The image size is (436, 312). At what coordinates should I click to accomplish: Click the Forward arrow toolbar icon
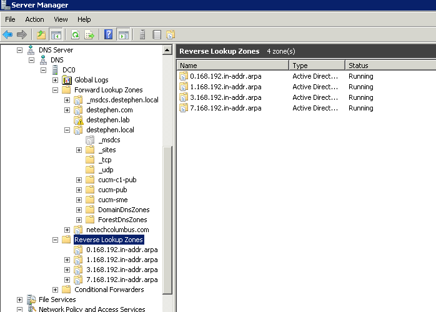[21, 35]
